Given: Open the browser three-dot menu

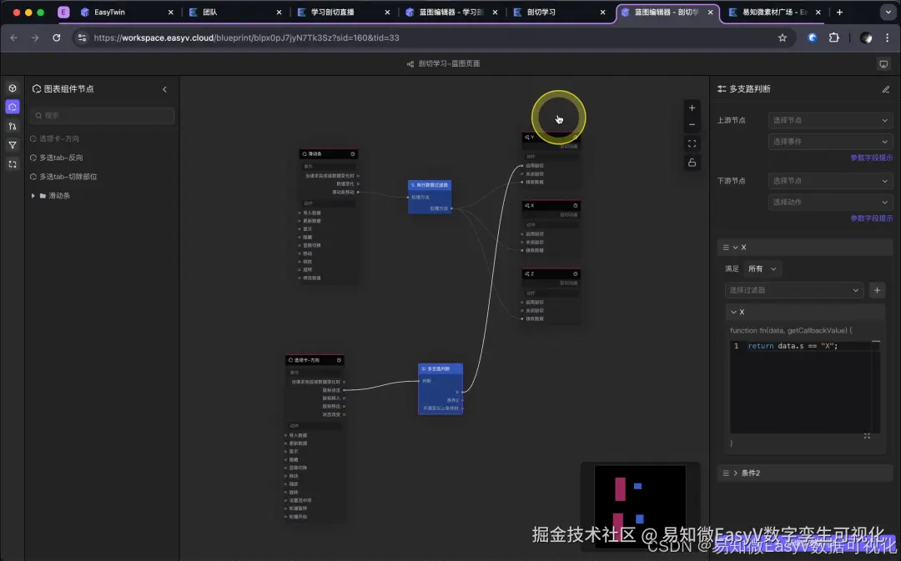Looking at the screenshot, I should (x=887, y=38).
